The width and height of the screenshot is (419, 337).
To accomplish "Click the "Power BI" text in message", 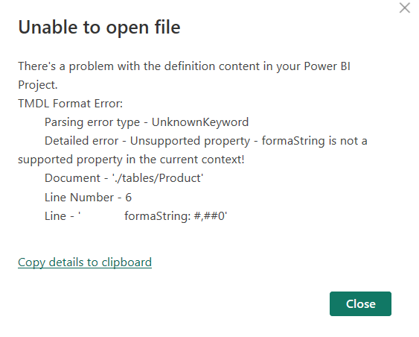I will click(327, 66).
